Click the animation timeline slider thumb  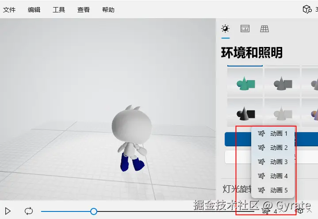point(93,211)
